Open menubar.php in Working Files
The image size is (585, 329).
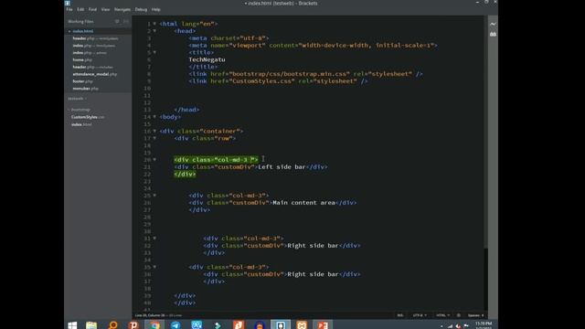tap(85, 89)
